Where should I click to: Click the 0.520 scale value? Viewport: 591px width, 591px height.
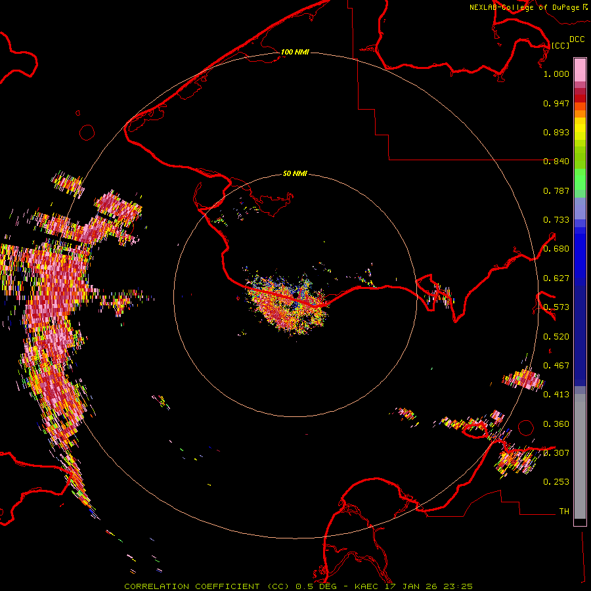point(556,337)
